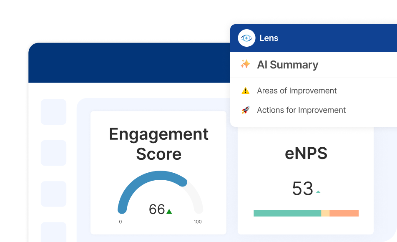
Task: Click the orange eNPS bar segment
Action: pyautogui.click(x=344, y=213)
